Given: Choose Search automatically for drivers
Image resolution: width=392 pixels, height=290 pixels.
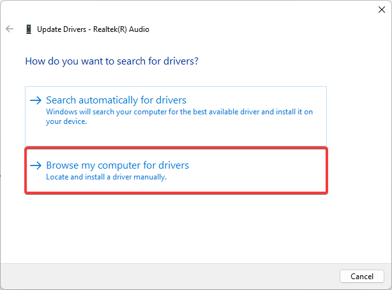Looking at the screenshot, I should [x=116, y=100].
